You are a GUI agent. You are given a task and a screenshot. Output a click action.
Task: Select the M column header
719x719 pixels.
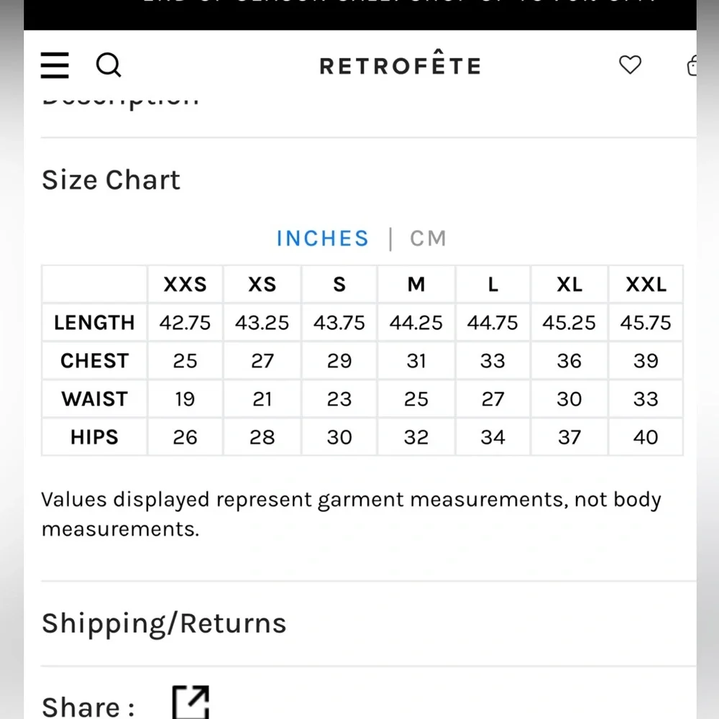[x=416, y=285]
